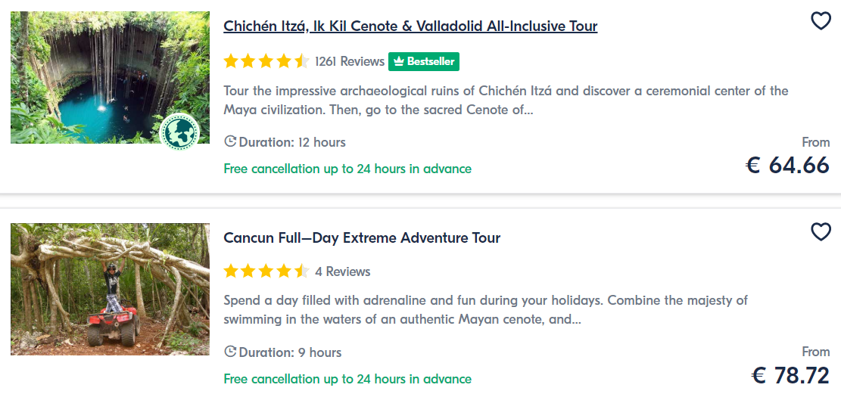The image size is (841, 394).
Task: Click the star rating of Cancun adventure tour
Action: (x=266, y=271)
